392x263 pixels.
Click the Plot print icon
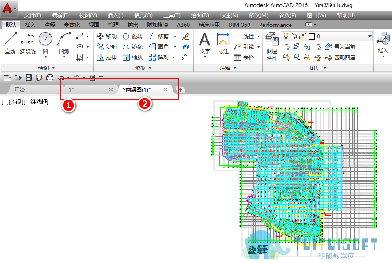(x=50, y=78)
